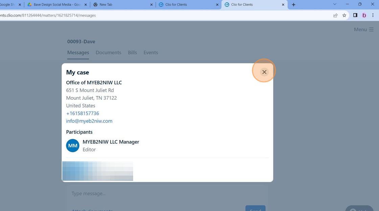Viewport: 379px width, 211px height.
Task: Click the Mount Juliet, TN 37122 line
Action: pyautogui.click(x=91, y=98)
